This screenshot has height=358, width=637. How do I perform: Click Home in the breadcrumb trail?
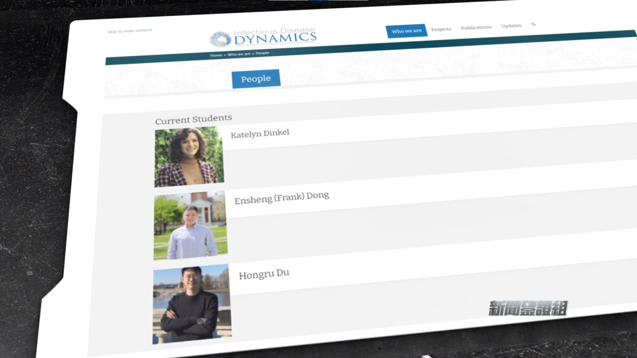point(216,55)
